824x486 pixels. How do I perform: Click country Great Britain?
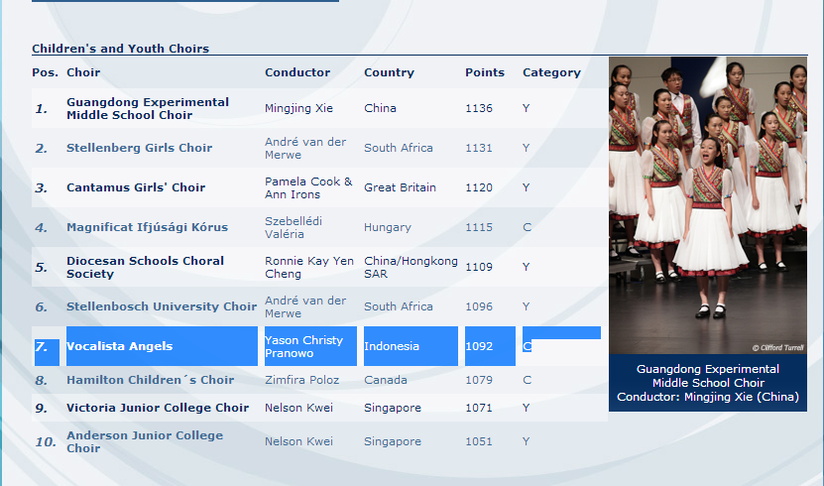[x=400, y=187]
